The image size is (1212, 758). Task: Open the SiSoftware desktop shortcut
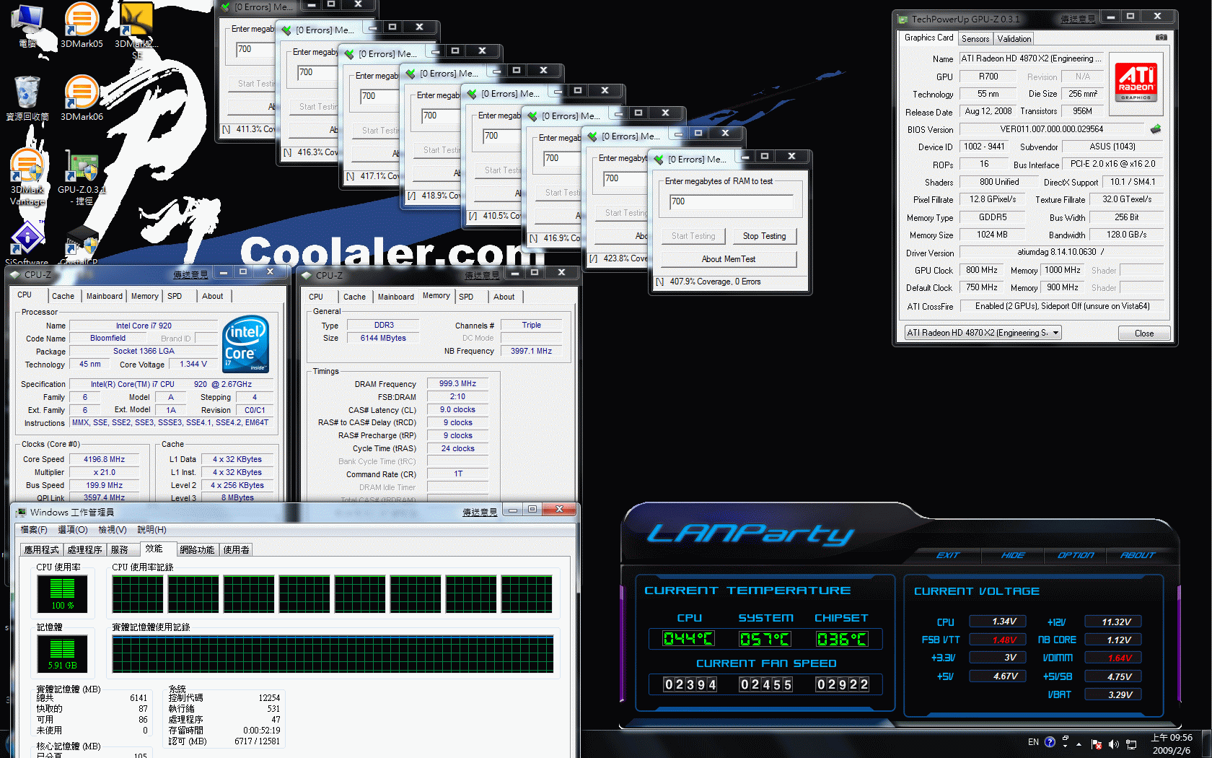27,244
